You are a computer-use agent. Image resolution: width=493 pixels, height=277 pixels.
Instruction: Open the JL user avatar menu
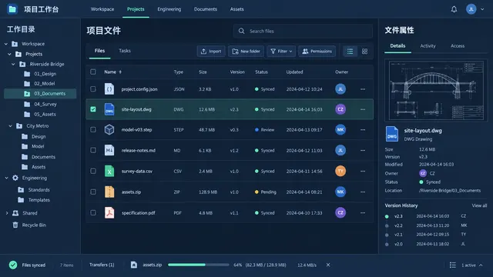(471, 9)
